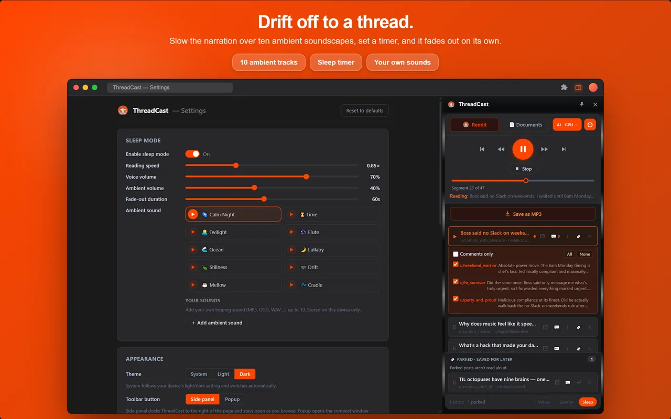Image resolution: width=671 pixels, height=419 pixels.
Task: Open 'Boss said no Slack' post externally
Action: tap(543, 236)
